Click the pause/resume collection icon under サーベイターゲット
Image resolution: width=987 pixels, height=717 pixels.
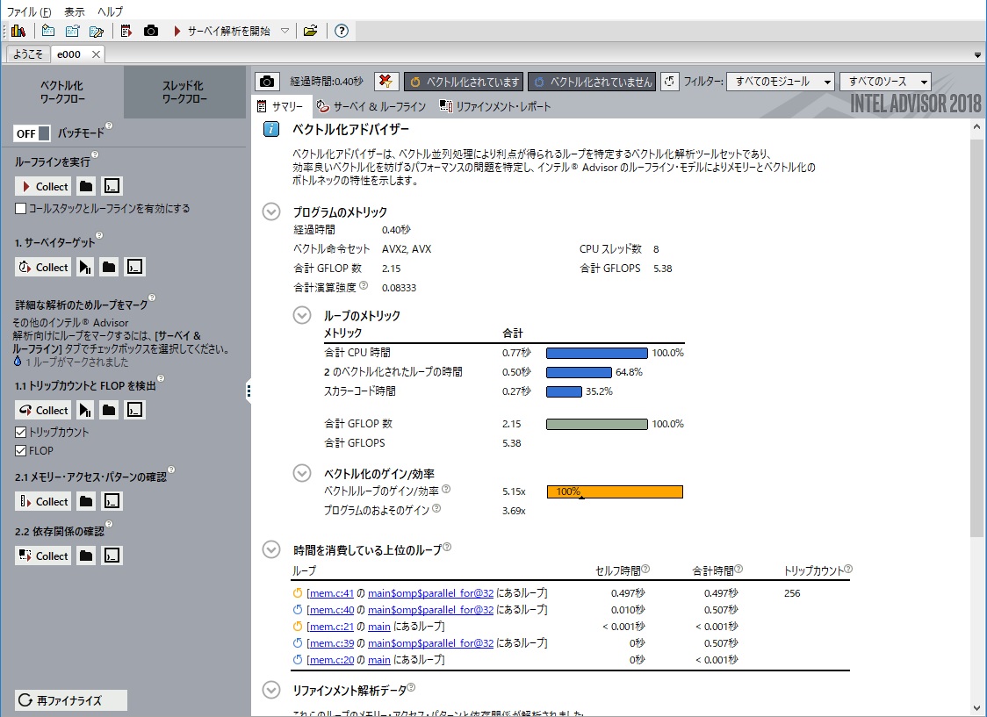click(85, 267)
